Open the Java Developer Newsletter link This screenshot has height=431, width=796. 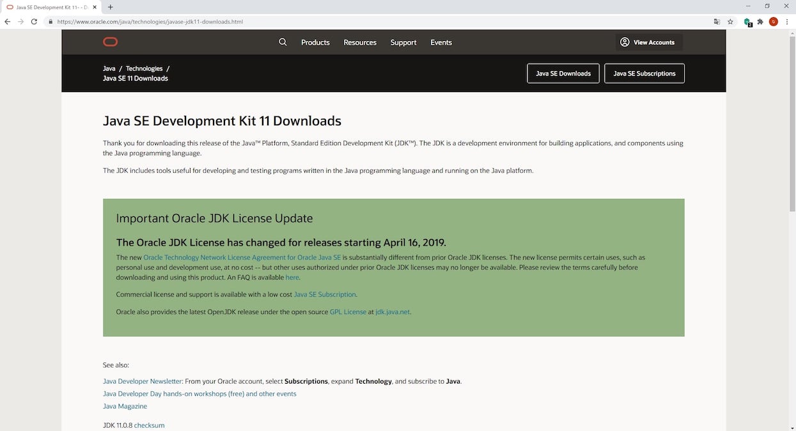pyautogui.click(x=143, y=381)
